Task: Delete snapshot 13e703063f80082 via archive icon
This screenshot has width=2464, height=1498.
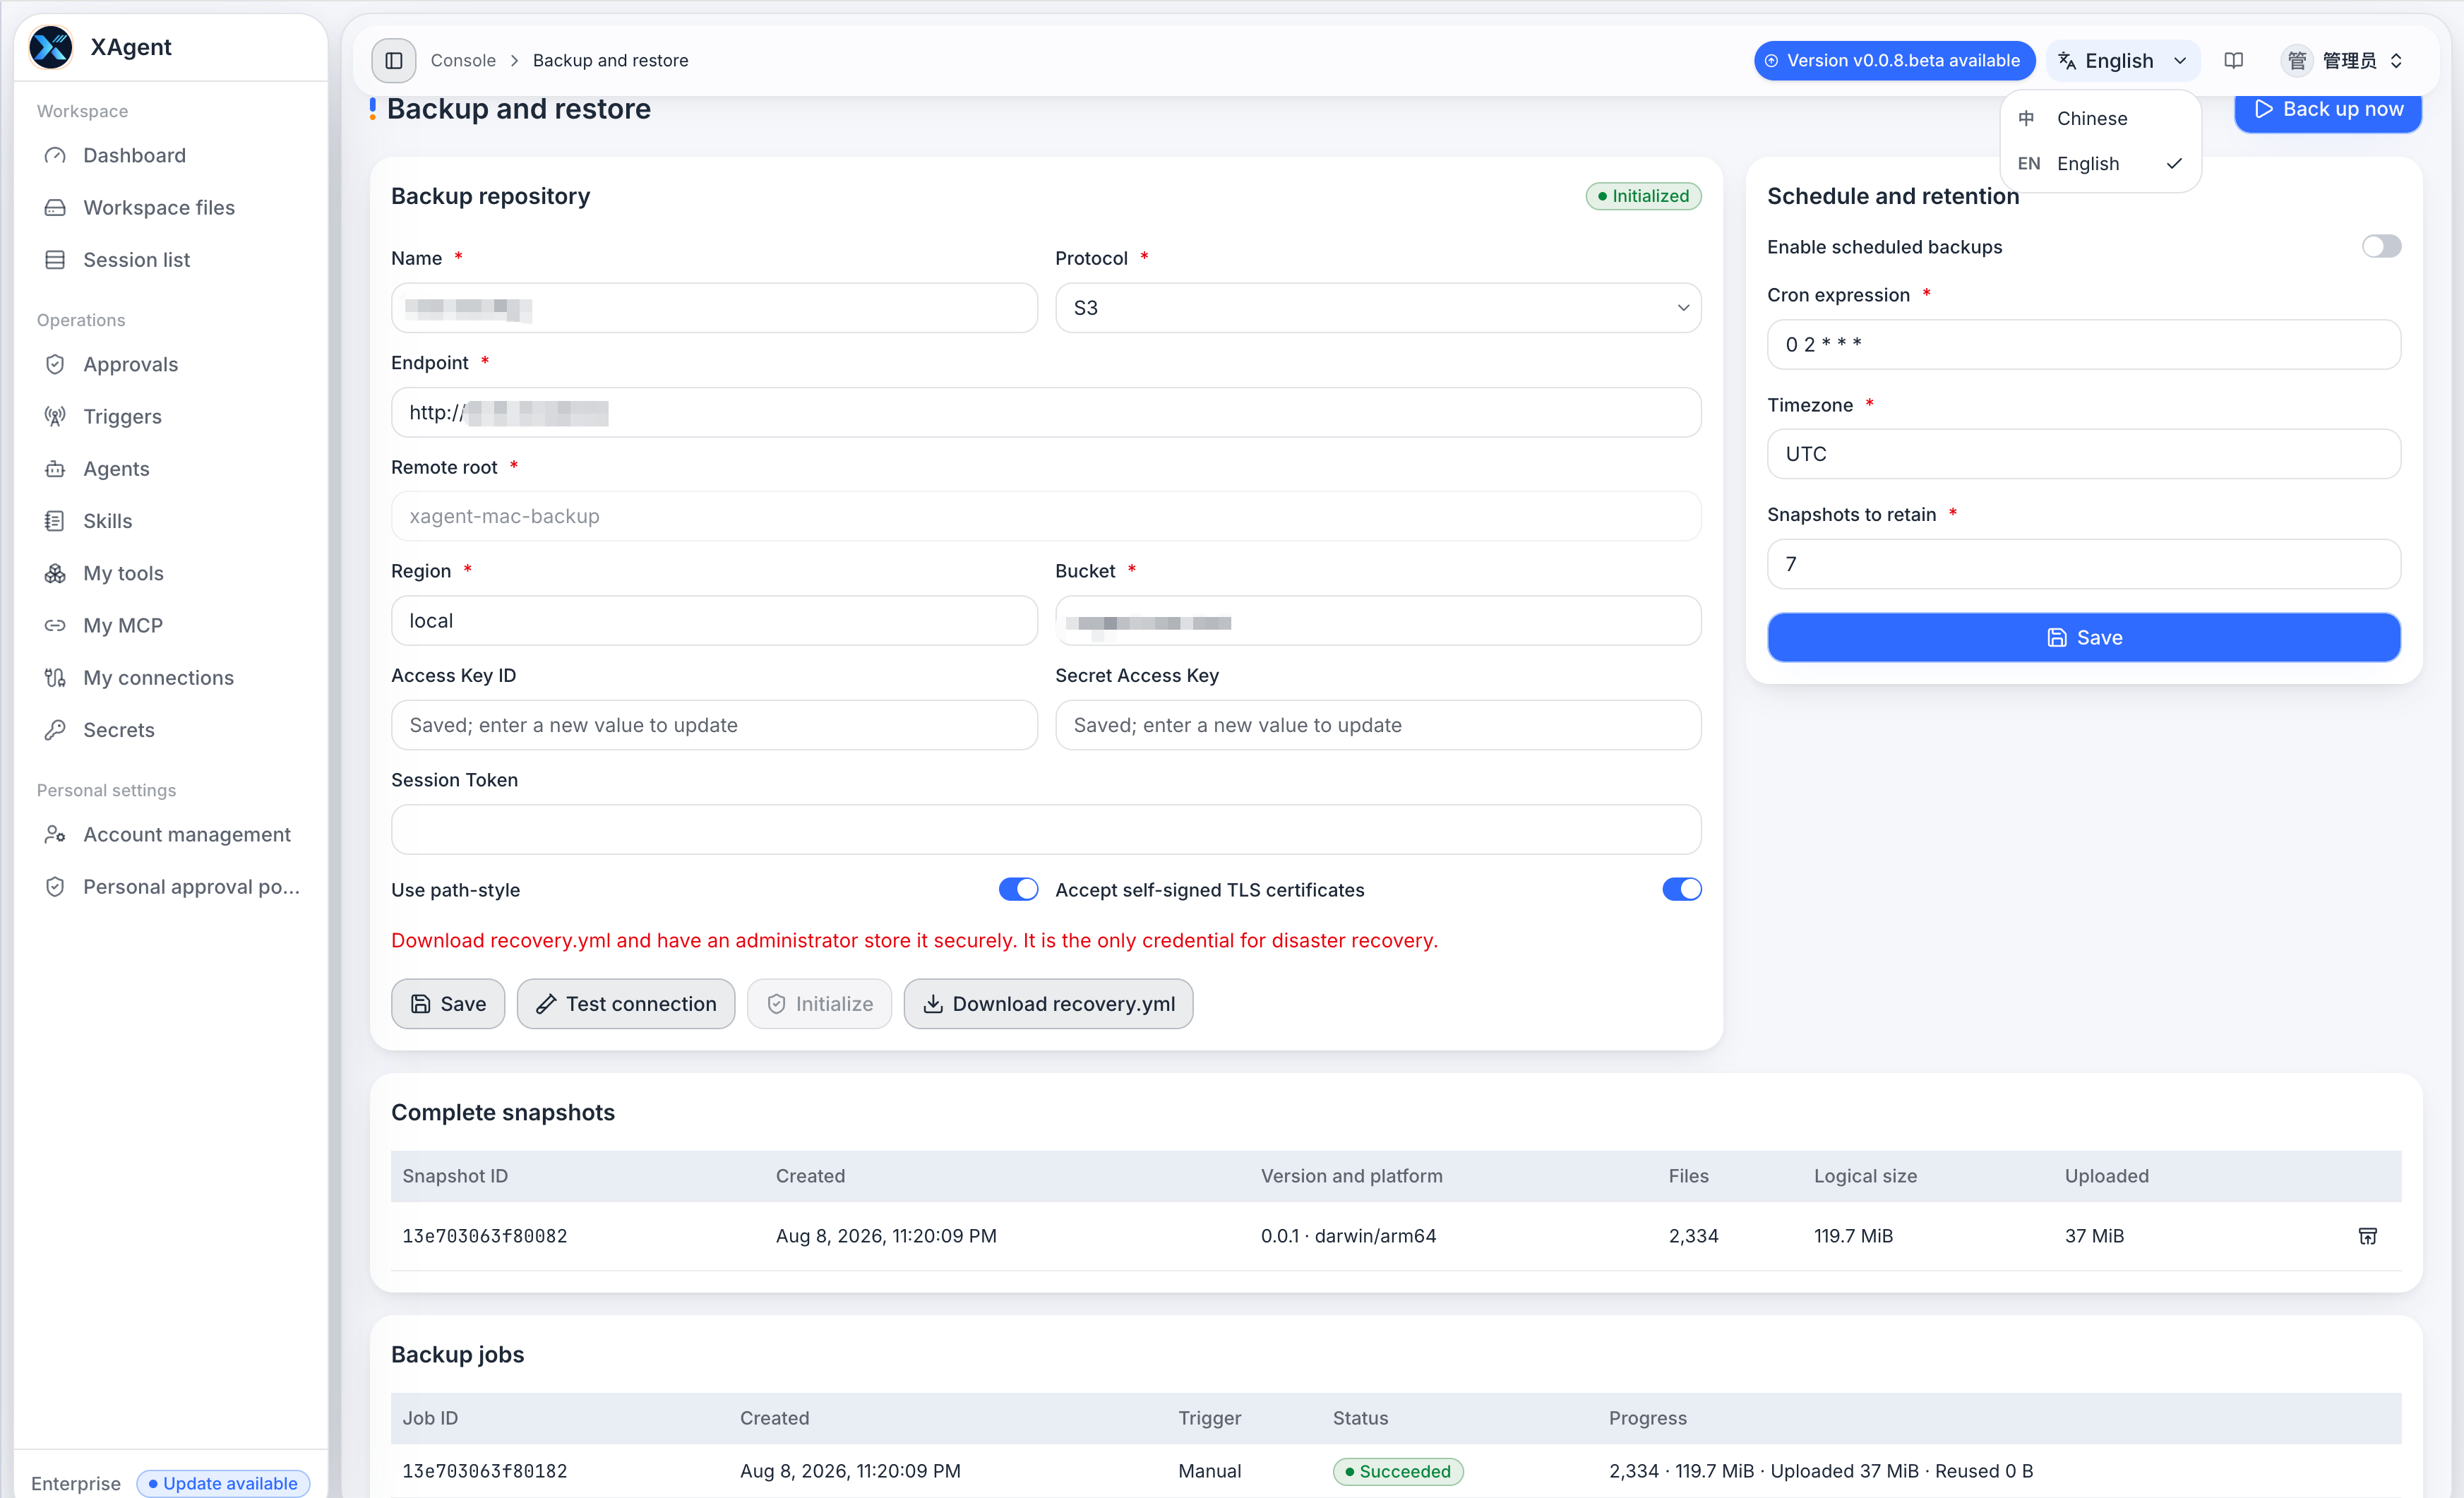Action: (2367, 1236)
